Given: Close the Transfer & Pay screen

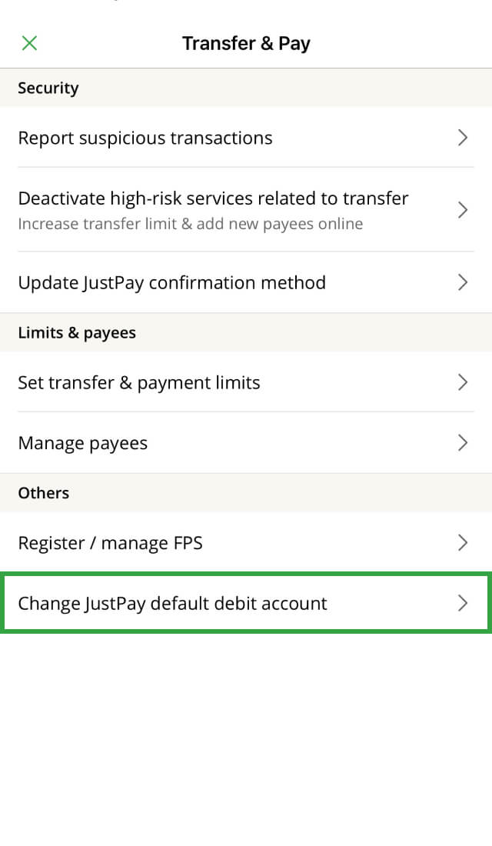Looking at the screenshot, I should [x=29, y=43].
